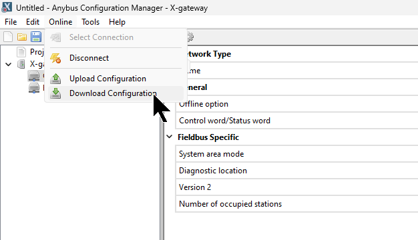Select the first network node icon in tree
Screen dimensions: 418x240
(x=34, y=76)
